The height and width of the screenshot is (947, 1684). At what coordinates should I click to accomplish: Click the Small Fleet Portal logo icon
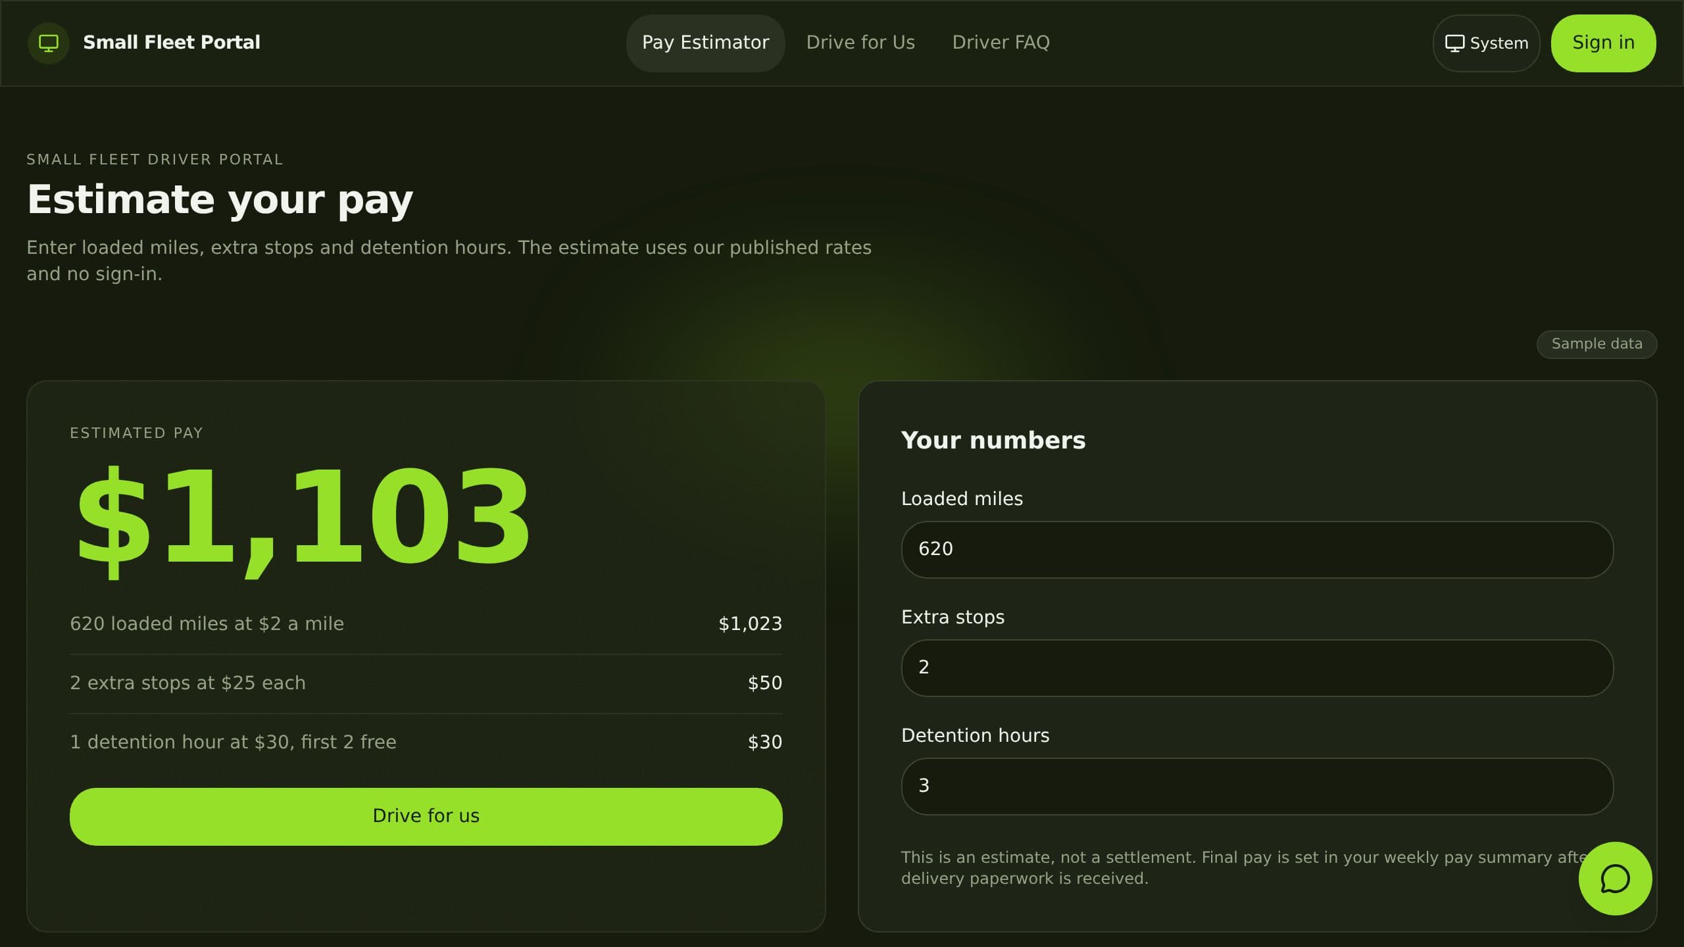pos(48,43)
